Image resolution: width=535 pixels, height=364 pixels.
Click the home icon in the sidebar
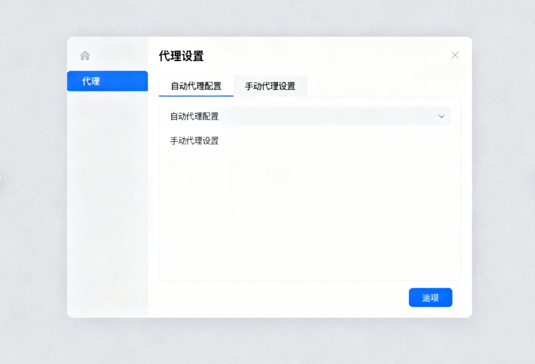[x=85, y=55]
